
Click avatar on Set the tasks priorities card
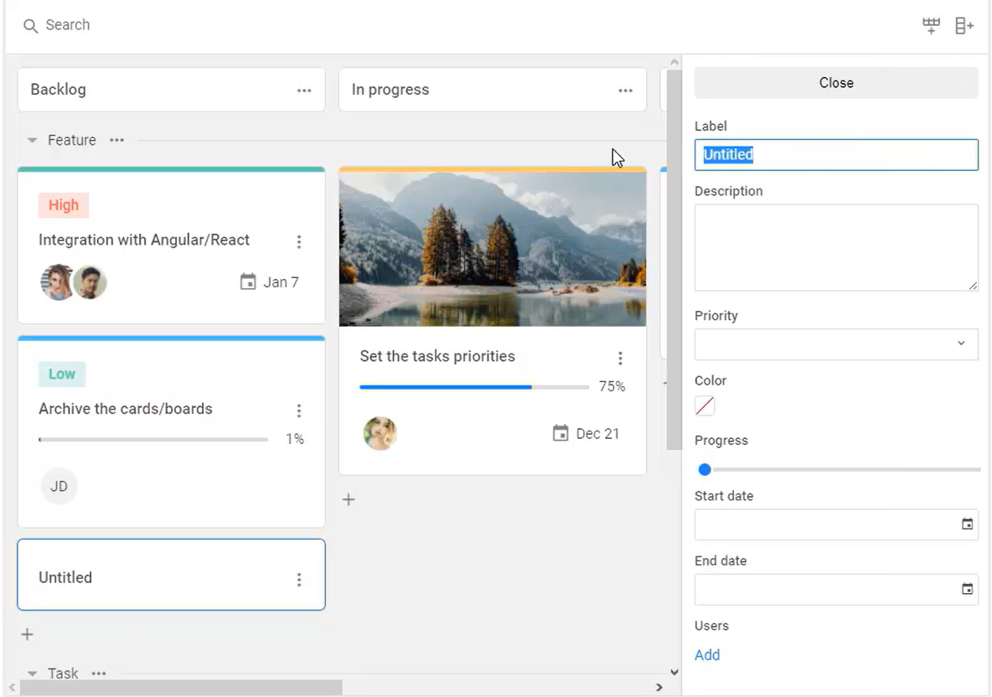pyautogui.click(x=380, y=433)
